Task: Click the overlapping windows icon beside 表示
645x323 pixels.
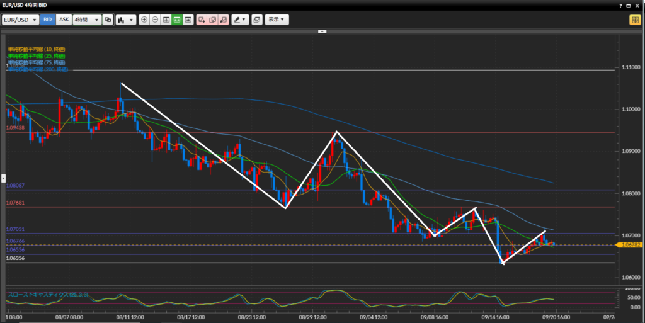Action: click(x=257, y=20)
